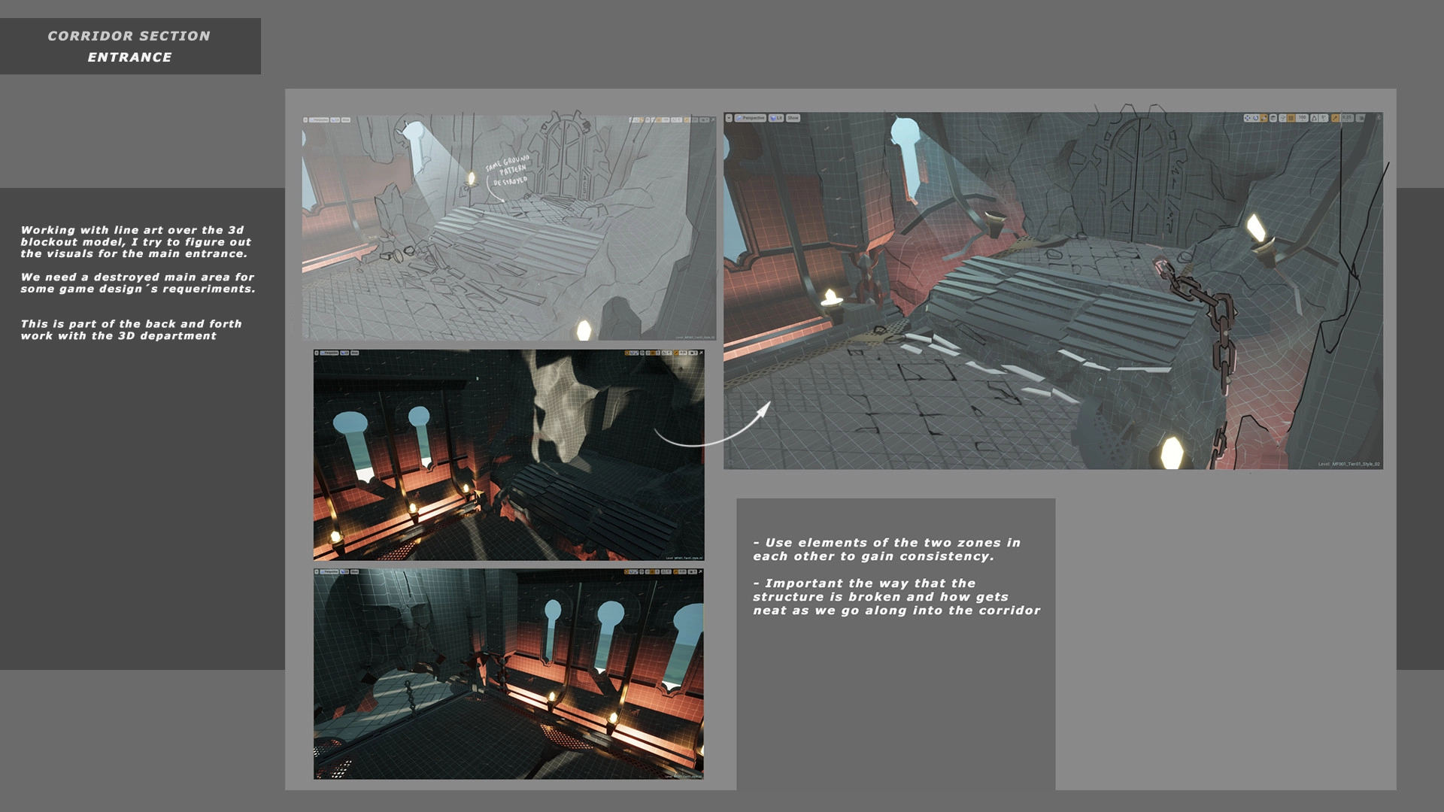Click the bottom corridor windows screenshot

coord(508,674)
